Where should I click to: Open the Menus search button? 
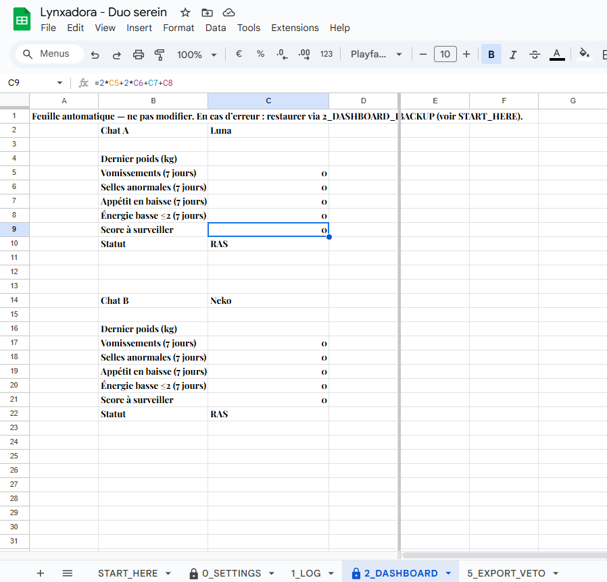pyautogui.click(x=48, y=53)
